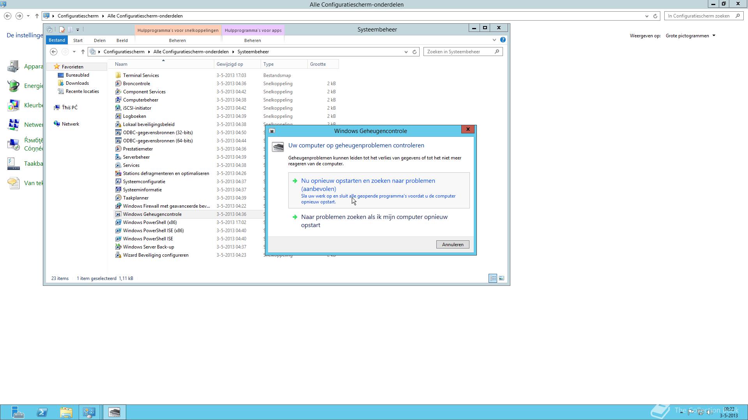Click the Logboeken shortcut icon
The height and width of the screenshot is (420, 748).
[x=118, y=116]
